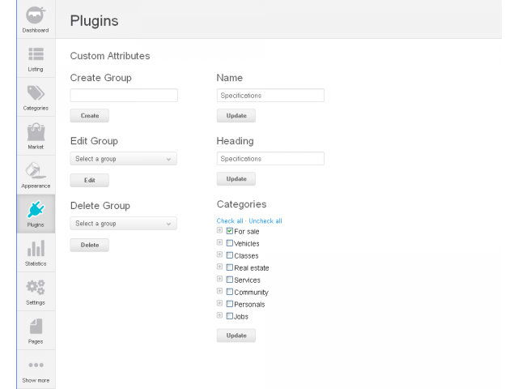Click the Create group button
The height and width of the screenshot is (389, 518).
[89, 116]
